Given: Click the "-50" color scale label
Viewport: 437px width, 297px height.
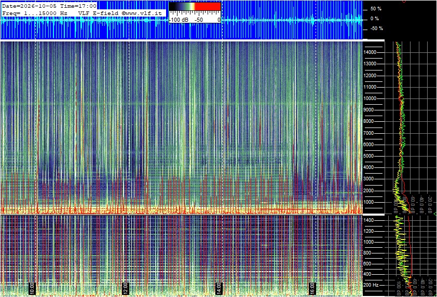Looking at the screenshot, I should click(x=198, y=20).
